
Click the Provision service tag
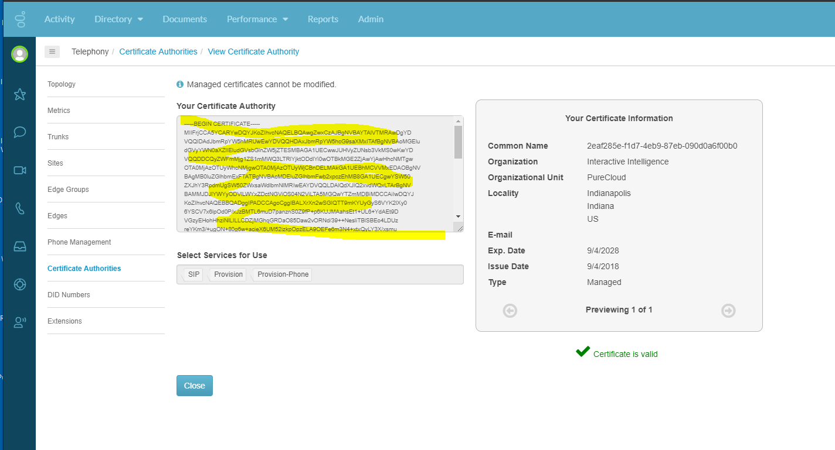pos(228,274)
